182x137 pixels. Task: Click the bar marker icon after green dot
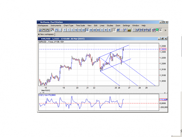click(160, 30)
